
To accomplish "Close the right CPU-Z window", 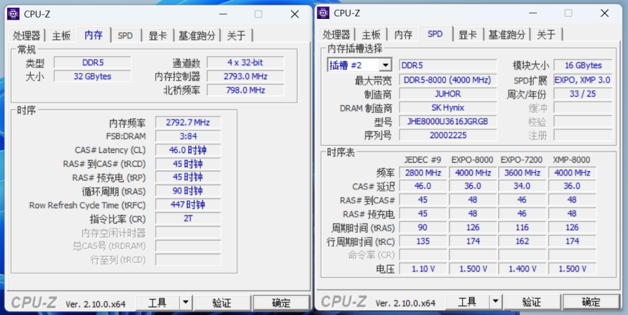I will click(x=604, y=13).
